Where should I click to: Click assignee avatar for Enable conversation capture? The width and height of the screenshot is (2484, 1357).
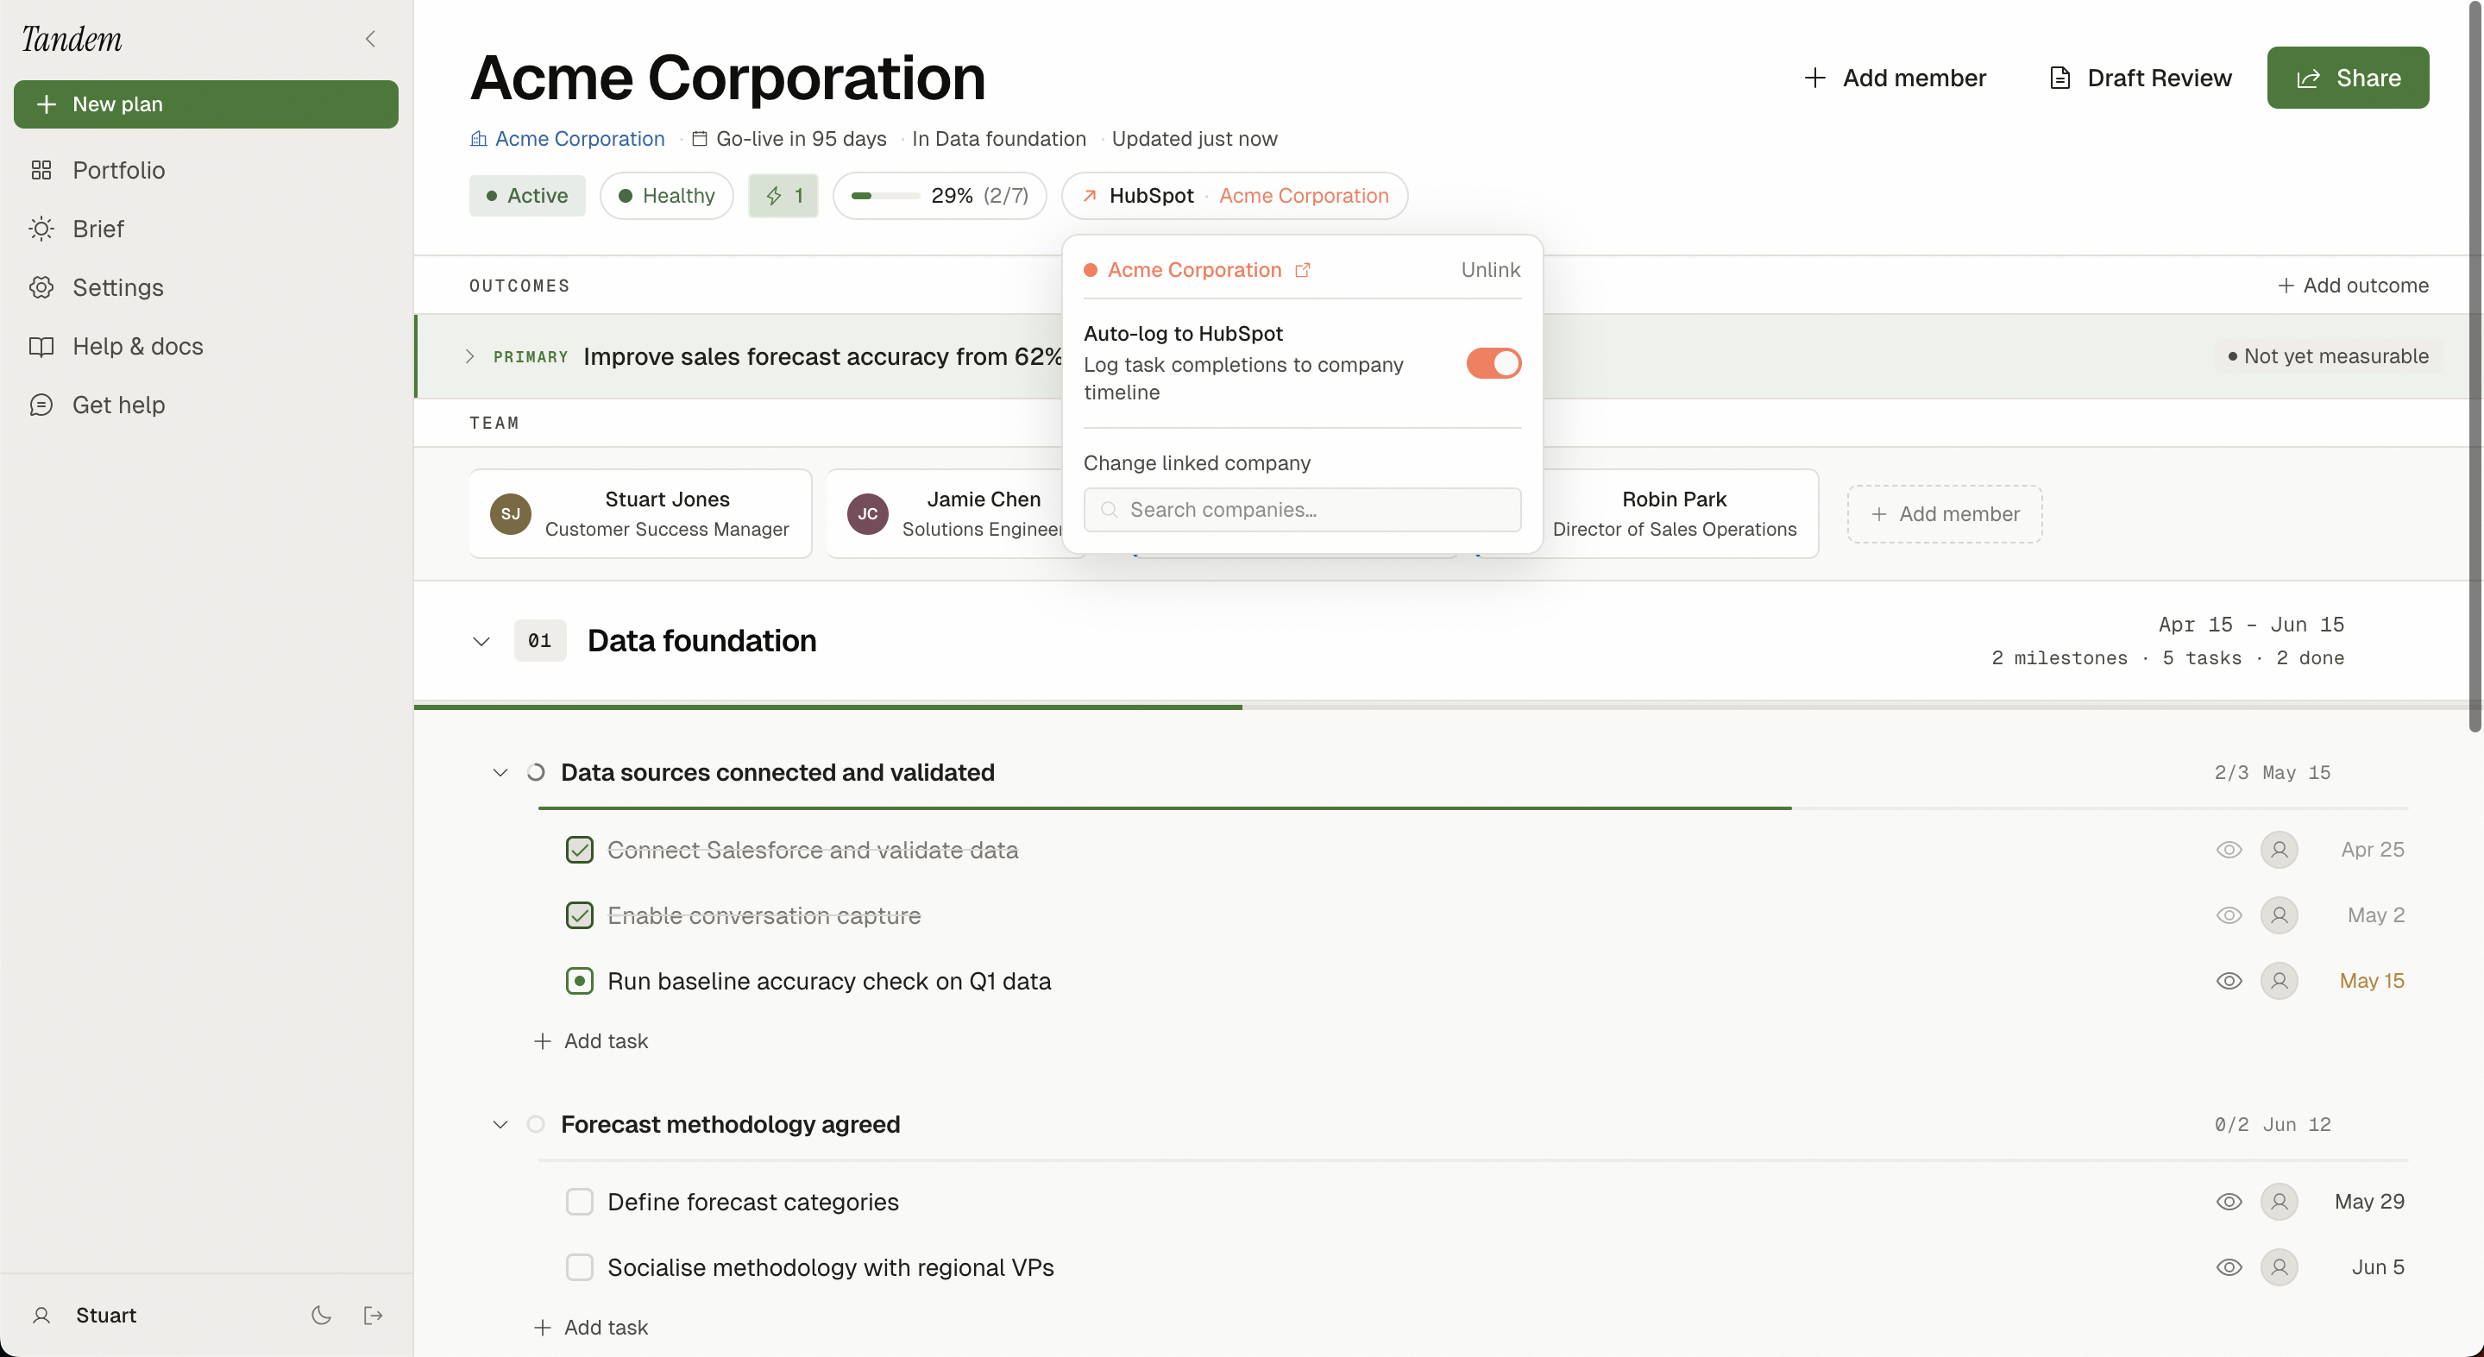[2279, 916]
